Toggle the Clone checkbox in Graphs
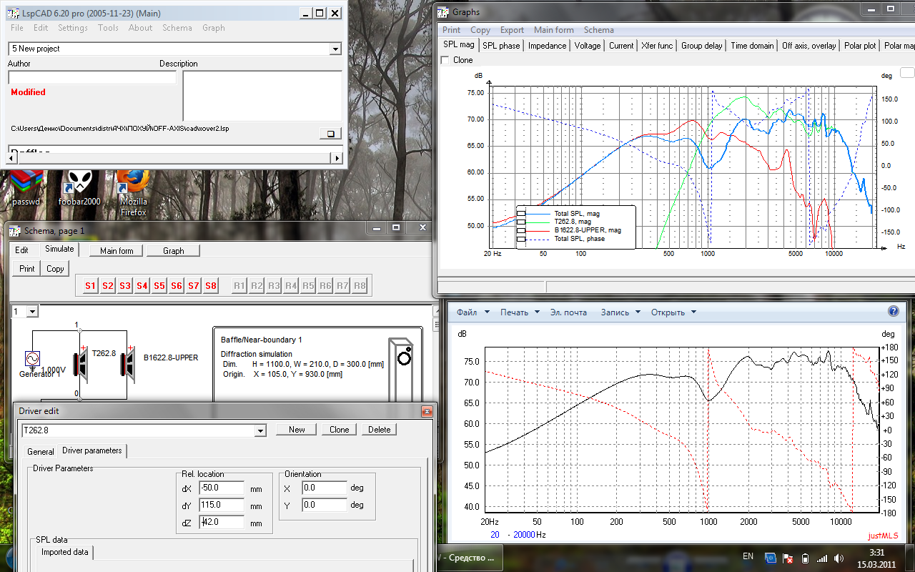915x572 pixels. (445, 60)
